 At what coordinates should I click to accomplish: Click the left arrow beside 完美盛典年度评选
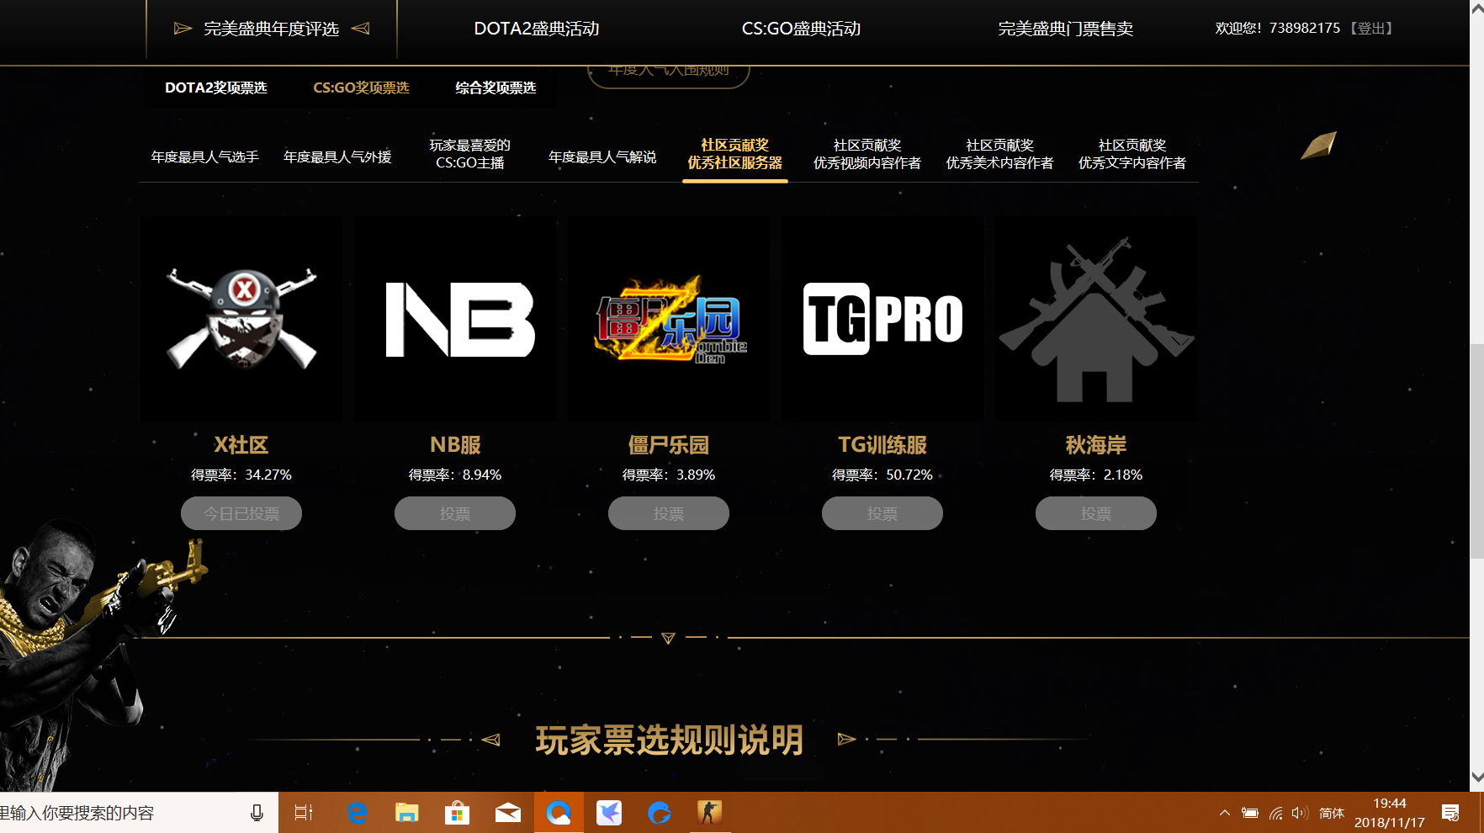(182, 28)
